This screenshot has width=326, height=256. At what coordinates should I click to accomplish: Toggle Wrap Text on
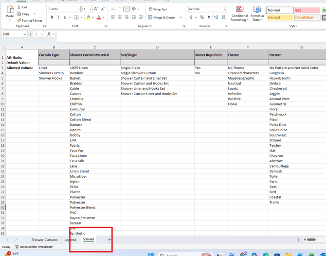[x=158, y=9]
